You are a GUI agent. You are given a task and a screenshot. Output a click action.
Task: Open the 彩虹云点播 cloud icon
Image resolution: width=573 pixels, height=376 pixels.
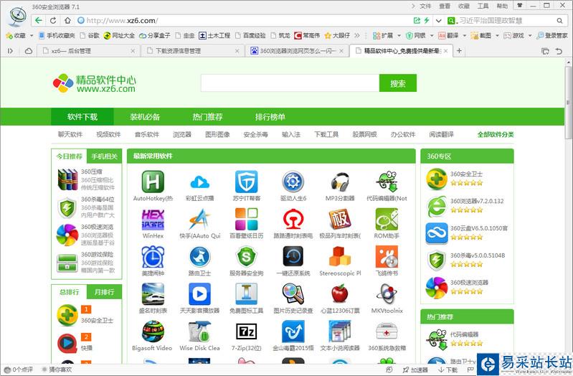click(x=199, y=182)
